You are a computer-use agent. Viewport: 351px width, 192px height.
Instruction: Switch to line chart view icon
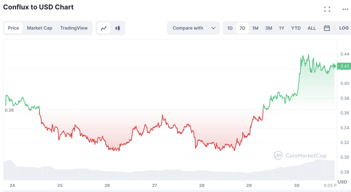(104, 28)
